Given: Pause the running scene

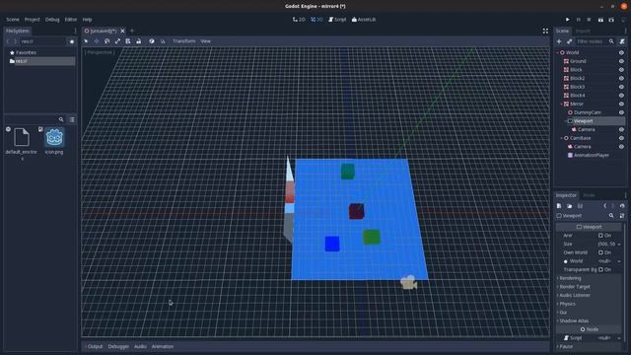Looking at the screenshot, I should [579, 20].
